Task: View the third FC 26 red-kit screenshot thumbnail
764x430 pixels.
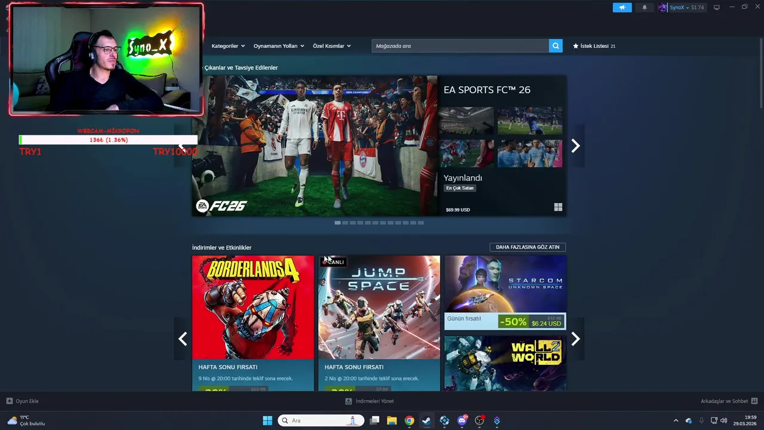Action: pyautogui.click(x=466, y=153)
